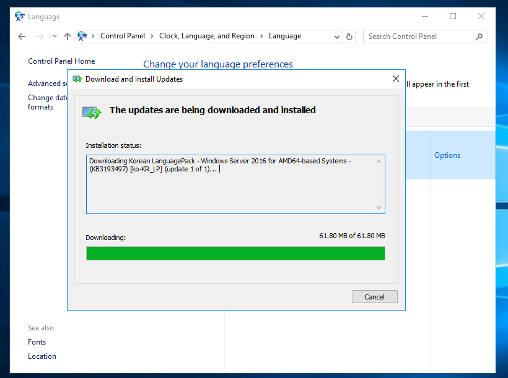Image resolution: width=508 pixels, height=378 pixels.
Task: Click the update icon in dialog title bar
Action: click(x=77, y=79)
